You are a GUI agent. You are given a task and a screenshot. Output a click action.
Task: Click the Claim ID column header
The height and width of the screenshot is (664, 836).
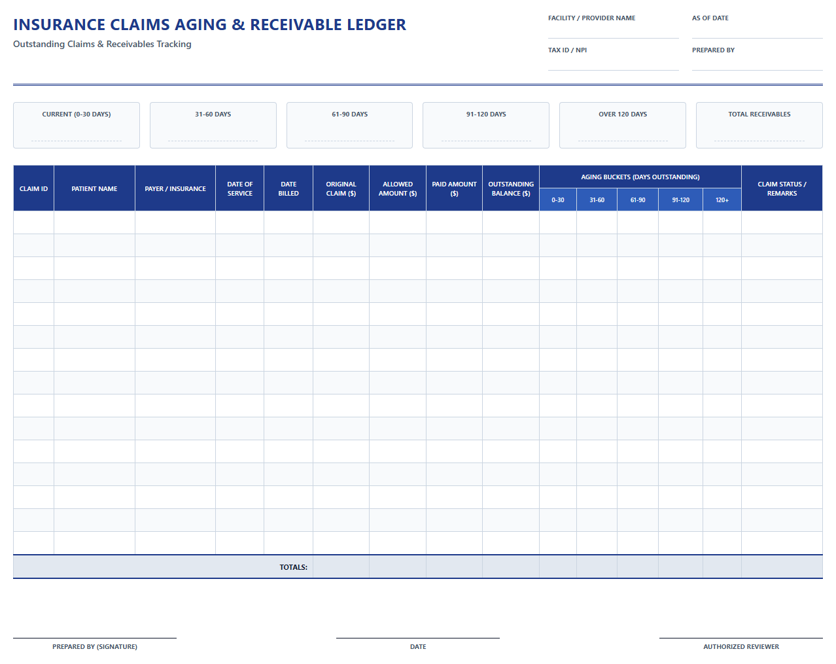pyautogui.click(x=33, y=188)
